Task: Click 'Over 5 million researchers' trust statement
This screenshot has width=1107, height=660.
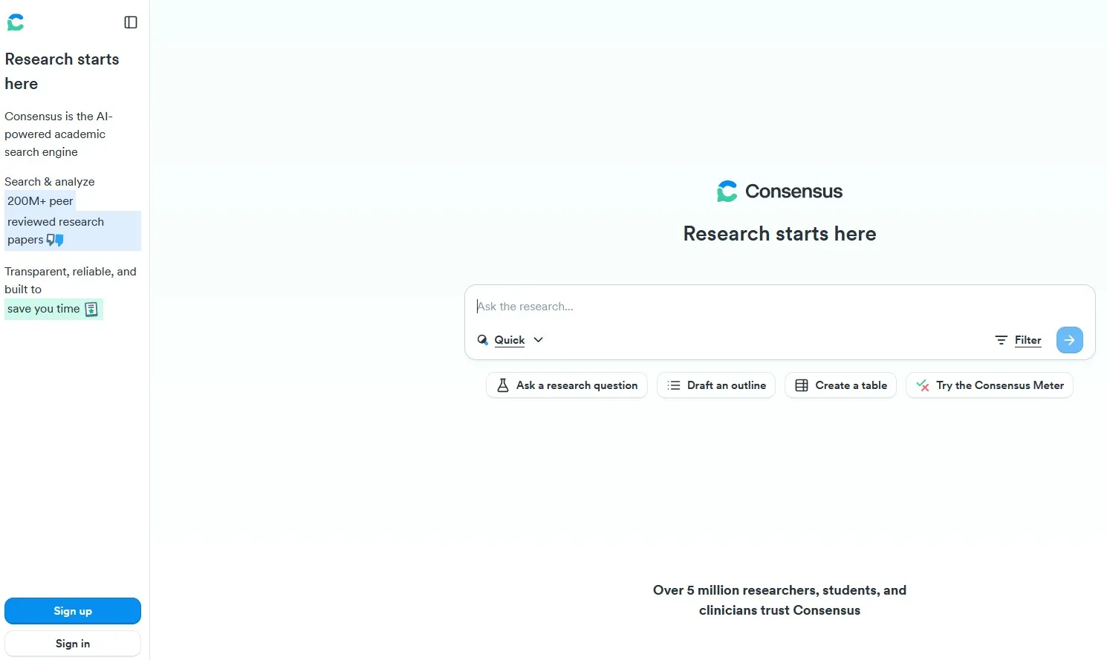Action: (x=779, y=600)
